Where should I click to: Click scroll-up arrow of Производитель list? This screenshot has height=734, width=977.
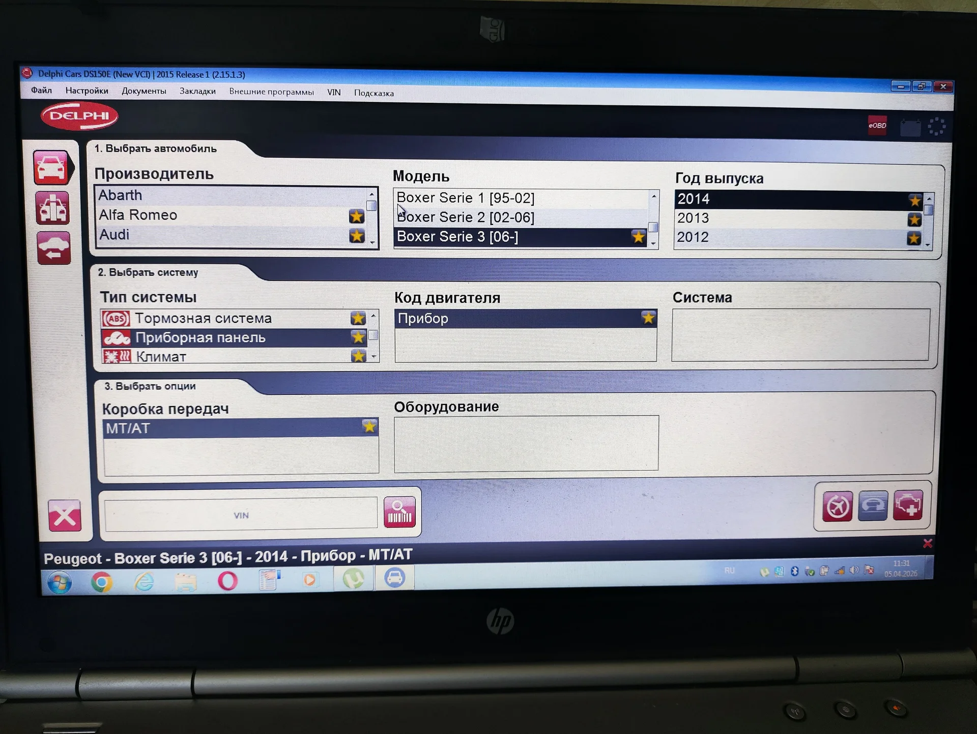click(x=372, y=194)
